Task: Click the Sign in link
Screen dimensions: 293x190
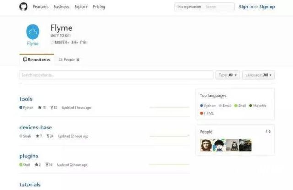Action: [246, 7]
